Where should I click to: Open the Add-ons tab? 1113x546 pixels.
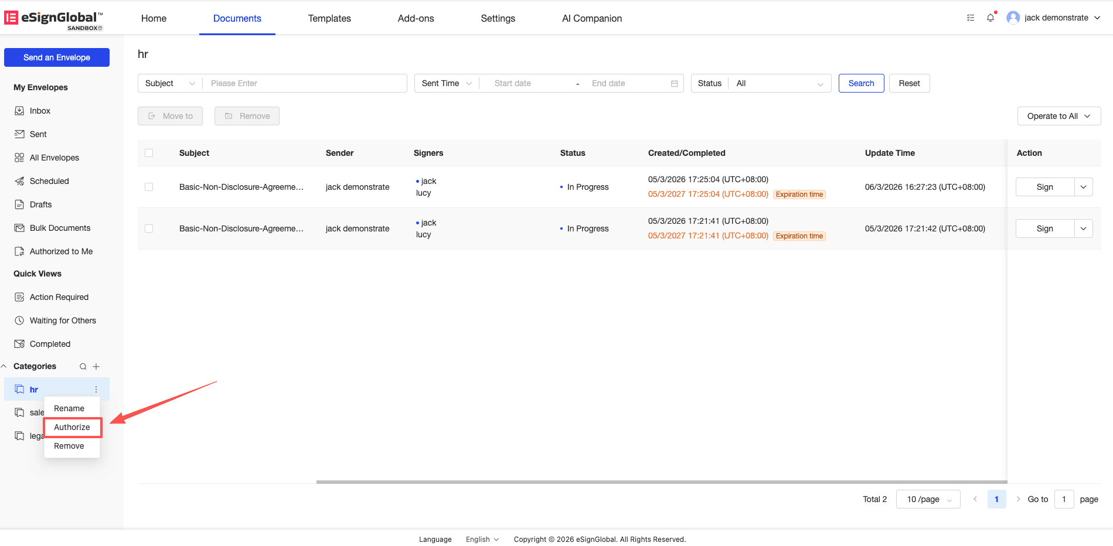[x=416, y=18]
